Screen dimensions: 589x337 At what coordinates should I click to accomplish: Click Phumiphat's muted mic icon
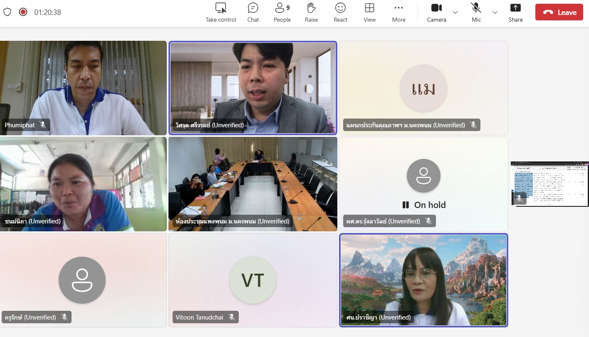42,125
